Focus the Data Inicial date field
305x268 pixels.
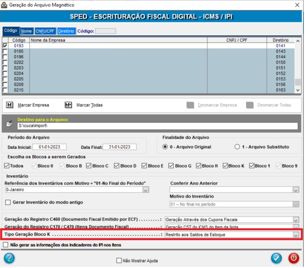(49, 147)
